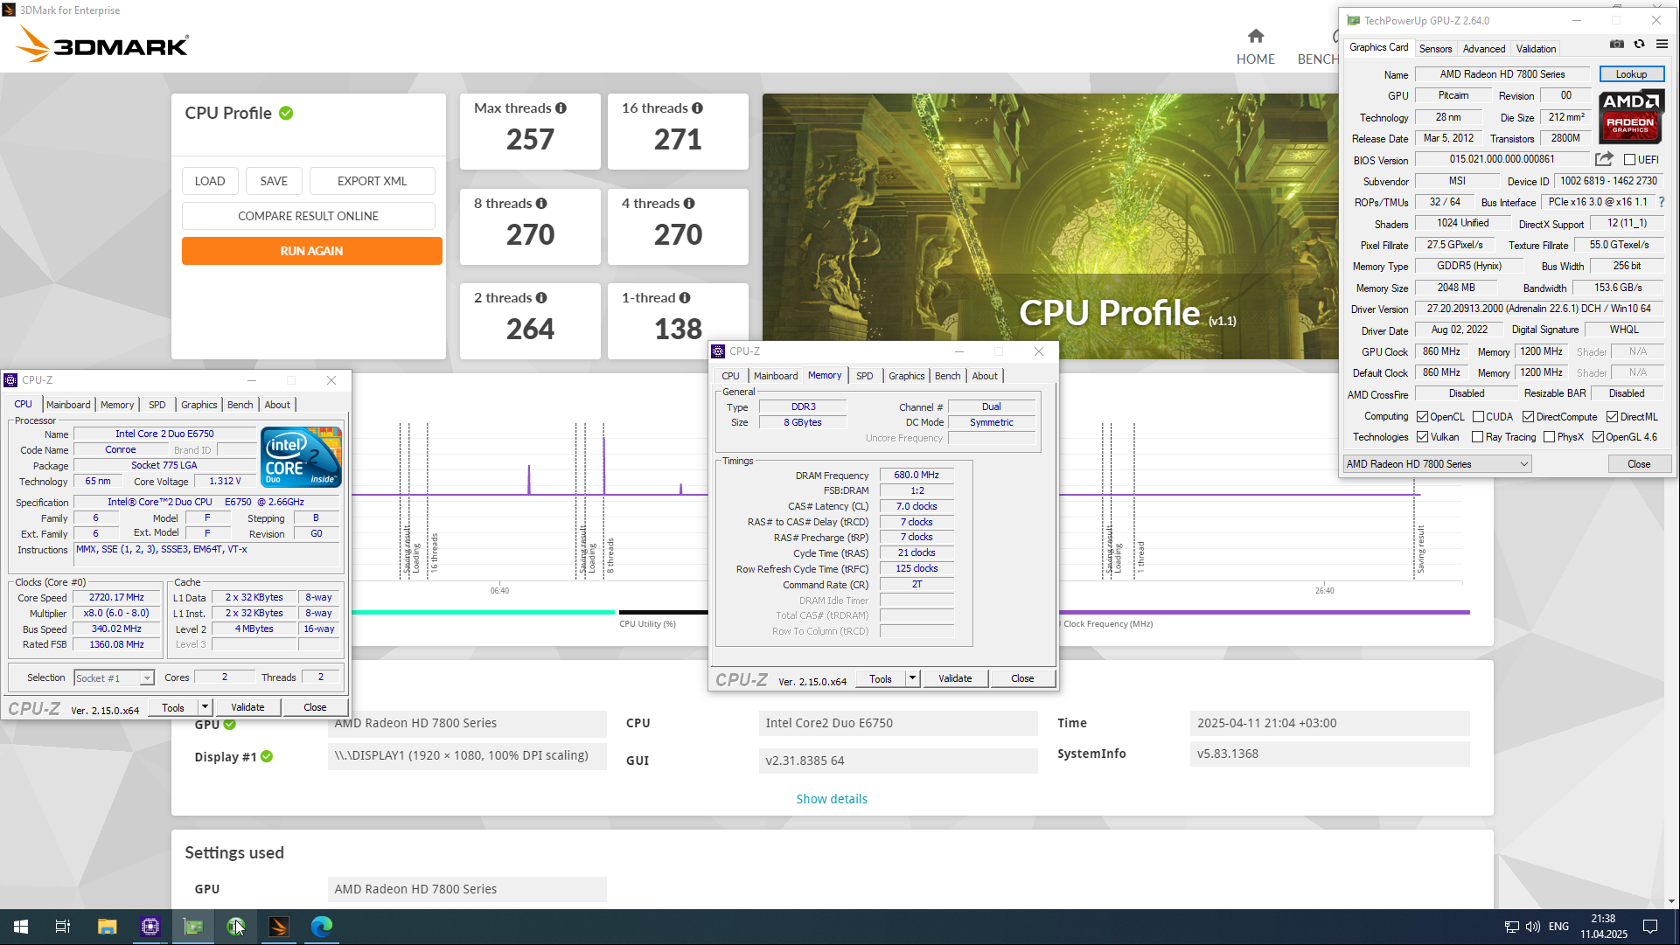Click the 1-thread info icon
This screenshot has height=945, width=1680.
(685, 298)
